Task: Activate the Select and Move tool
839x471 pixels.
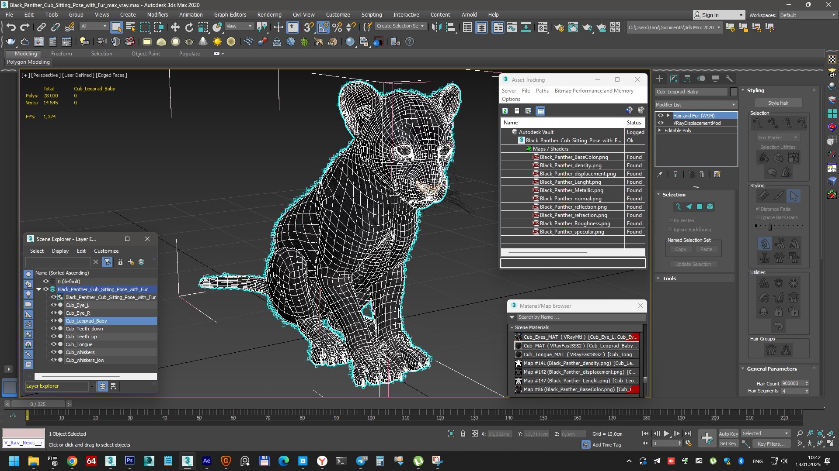Action: [175, 28]
